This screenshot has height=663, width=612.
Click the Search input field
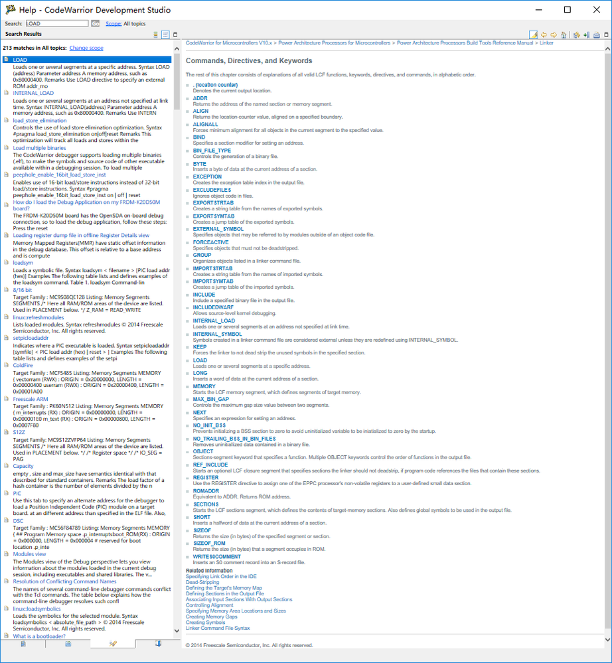[57, 24]
